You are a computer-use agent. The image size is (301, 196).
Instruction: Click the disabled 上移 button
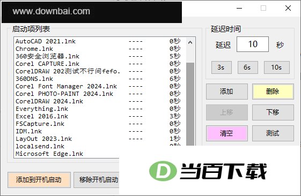227,112
